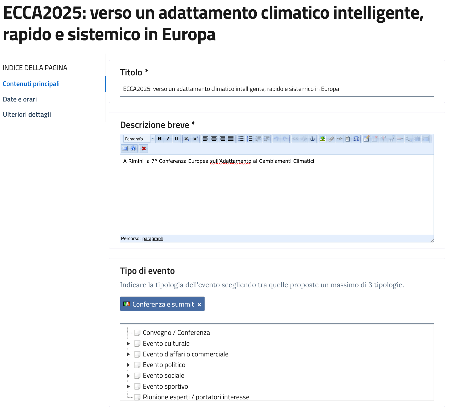Open the special character Omega tool

click(x=356, y=139)
